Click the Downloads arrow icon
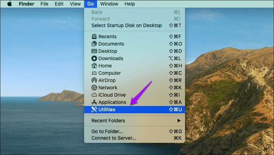The image size is (274, 155). 94,58
